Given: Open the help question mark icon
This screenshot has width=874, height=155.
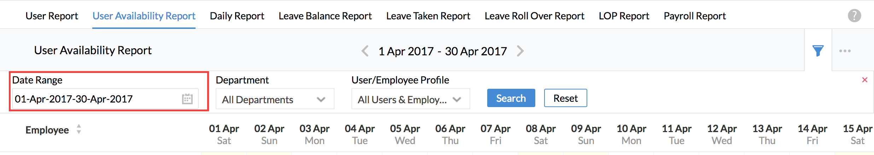Looking at the screenshot, I should [x=854, y=15].
